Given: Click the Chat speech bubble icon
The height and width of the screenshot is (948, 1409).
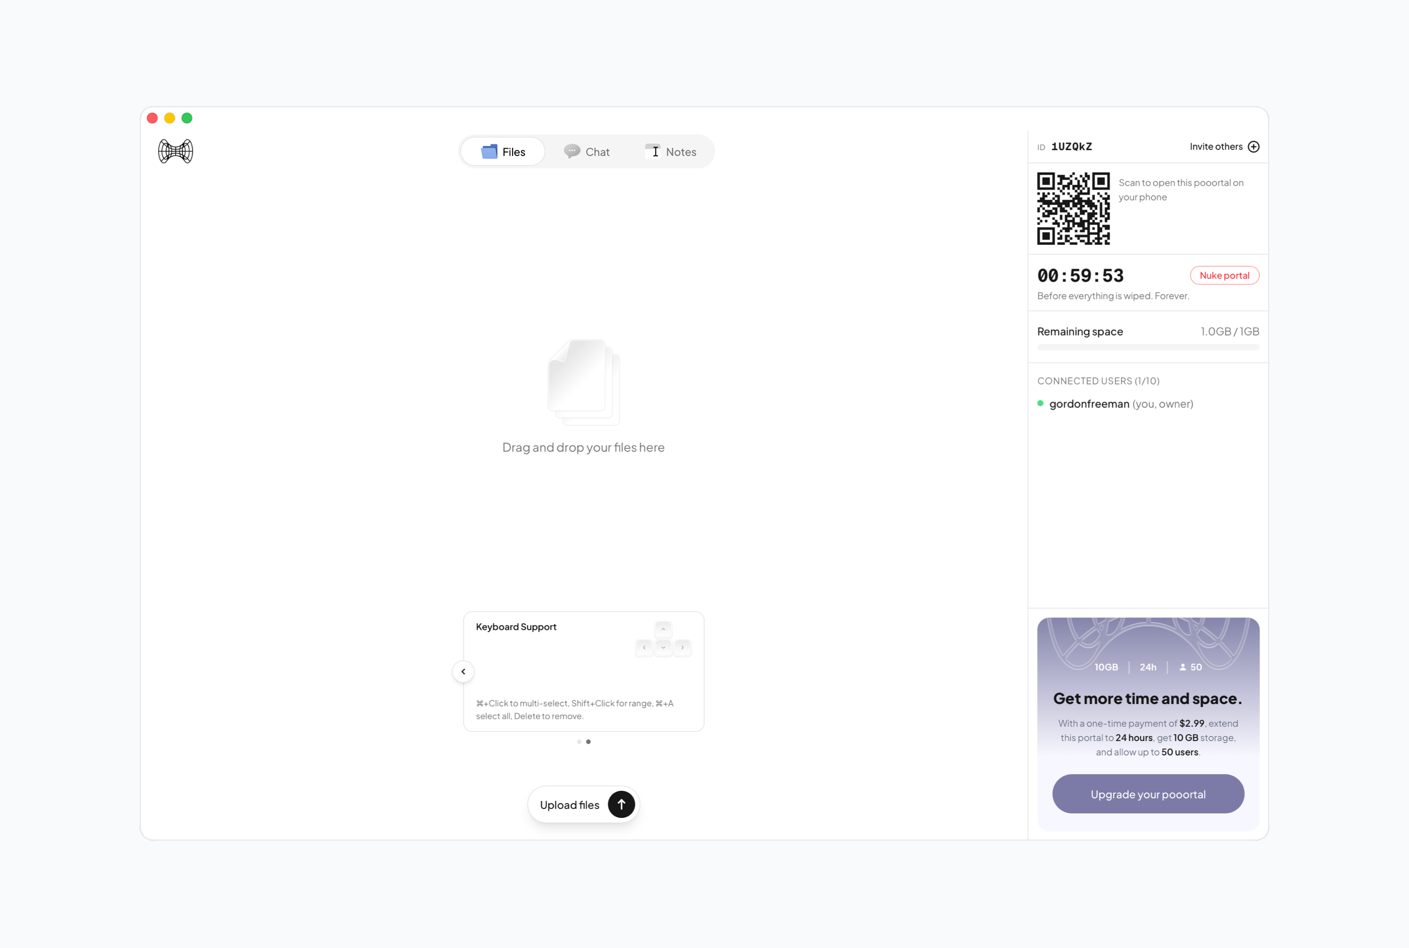Looking at the screenshot, I should coord(571,151).
